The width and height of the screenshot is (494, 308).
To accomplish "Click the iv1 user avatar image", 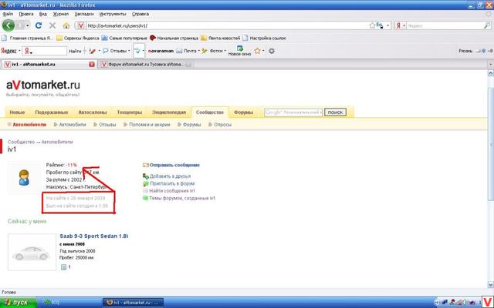I will (x=24, y=178).
